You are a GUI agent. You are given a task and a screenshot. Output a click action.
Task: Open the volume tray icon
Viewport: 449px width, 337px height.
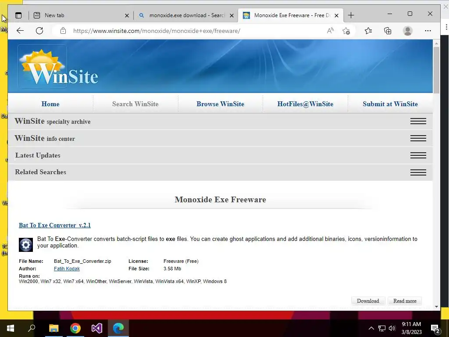(x=392, y=328)
